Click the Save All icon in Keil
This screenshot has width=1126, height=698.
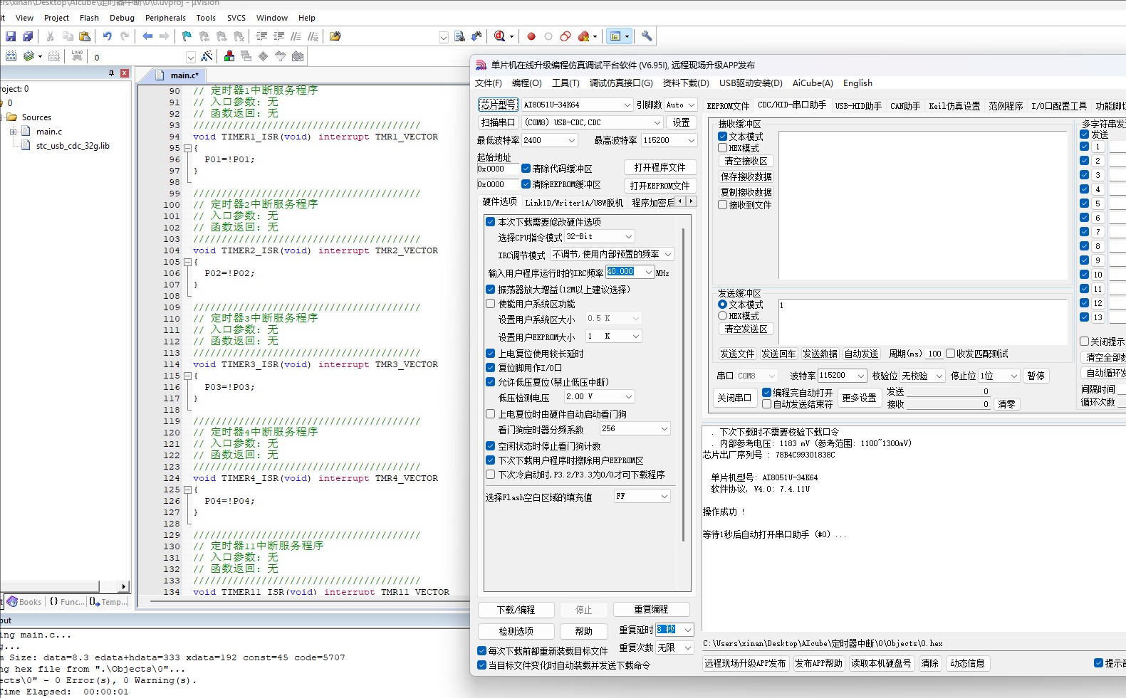coord(28,36)
